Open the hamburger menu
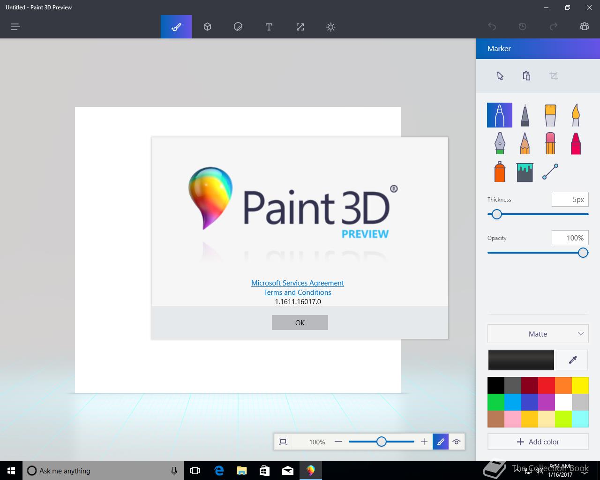The height and width of the screenshot is (480, 600). tap(15, 27)
